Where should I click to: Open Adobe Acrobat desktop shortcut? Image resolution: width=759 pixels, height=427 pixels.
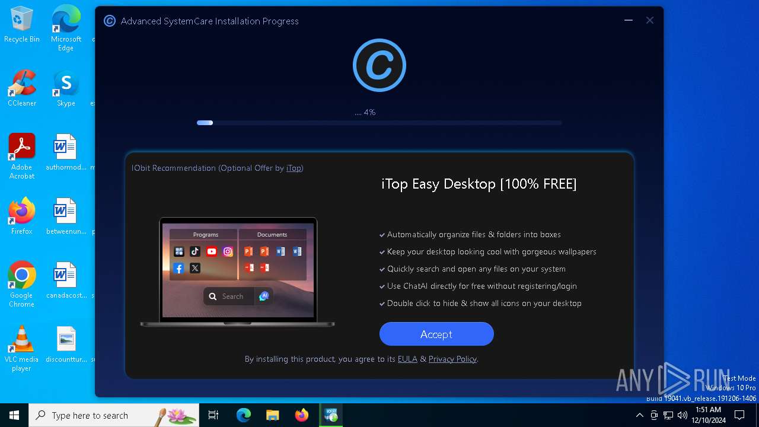point(22,157)
